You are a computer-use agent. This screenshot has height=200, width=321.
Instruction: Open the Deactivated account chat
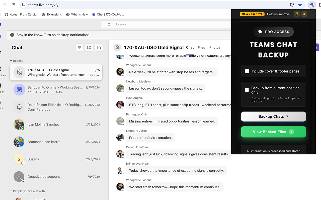coord(56,176)
